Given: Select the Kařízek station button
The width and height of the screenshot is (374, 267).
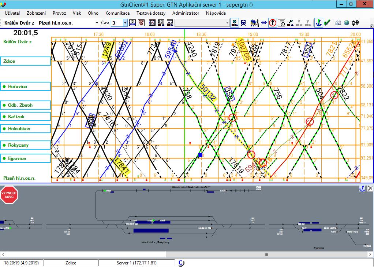Looking at the screenshot, I should pyautogui.click(x=25, y=117).
